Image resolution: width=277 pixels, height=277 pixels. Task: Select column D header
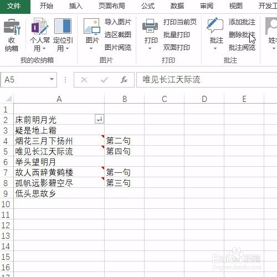[204, 99]
